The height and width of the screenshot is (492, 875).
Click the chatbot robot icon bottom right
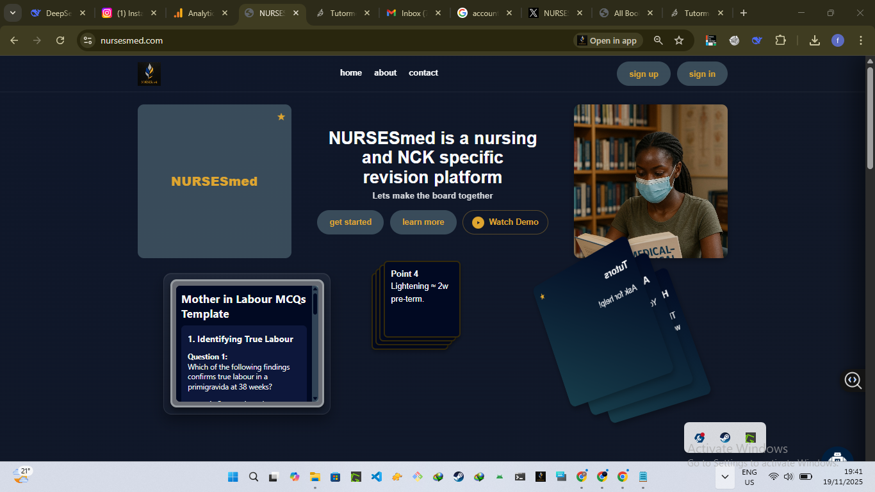(837, 457)
